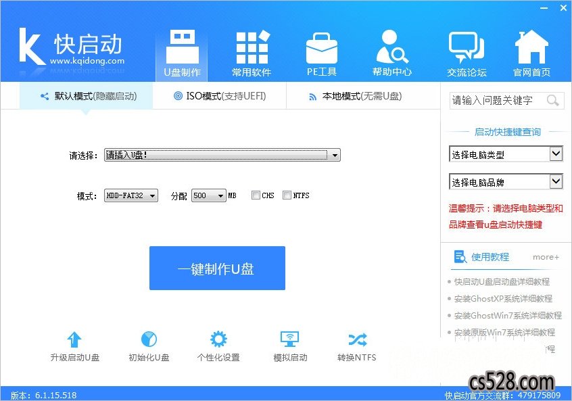Image resolution: width=572 pixels, height=401 pixels.
Task: Open the PE工具 briefcase icon
Action: click(x=321, y=48)
